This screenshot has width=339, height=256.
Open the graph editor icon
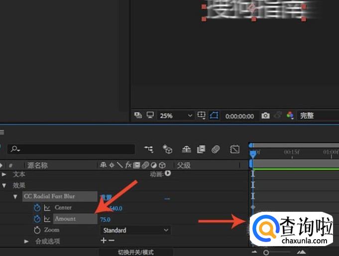[x=235, y=149]
